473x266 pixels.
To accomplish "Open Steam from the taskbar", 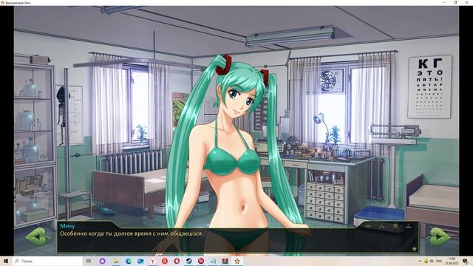I will click(x=189, y=261).
